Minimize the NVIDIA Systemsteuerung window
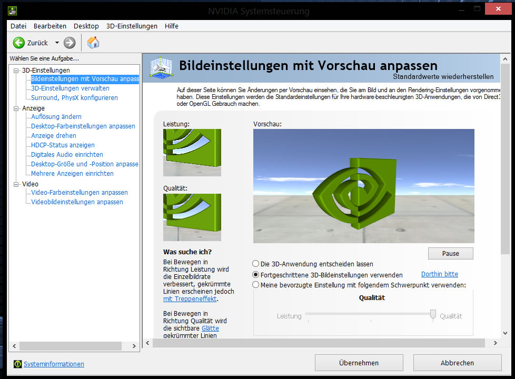 461,9
